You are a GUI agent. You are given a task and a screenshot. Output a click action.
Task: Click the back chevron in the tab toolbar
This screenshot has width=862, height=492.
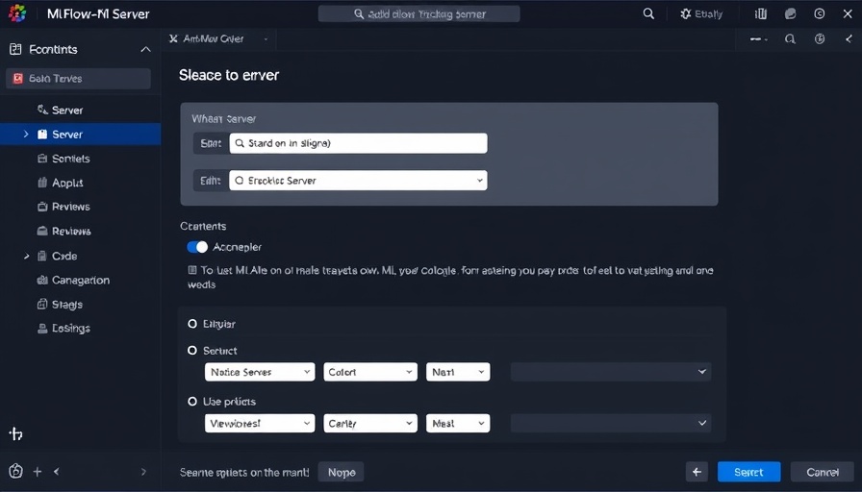coord(849,39)
